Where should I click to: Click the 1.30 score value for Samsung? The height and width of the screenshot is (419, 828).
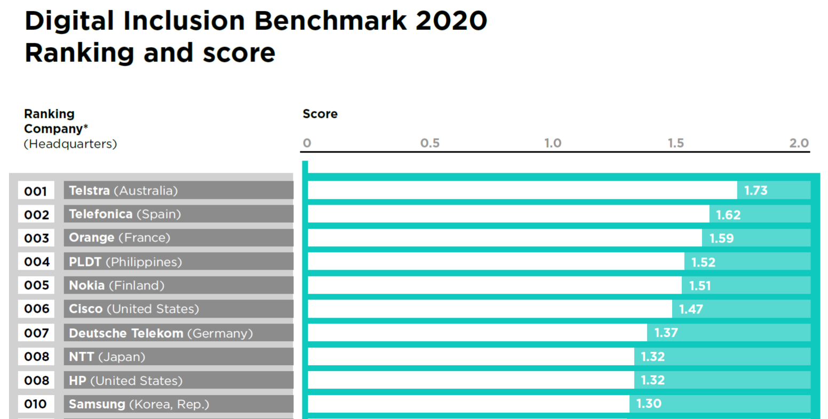pyautogui.click(x=649, y=404)
